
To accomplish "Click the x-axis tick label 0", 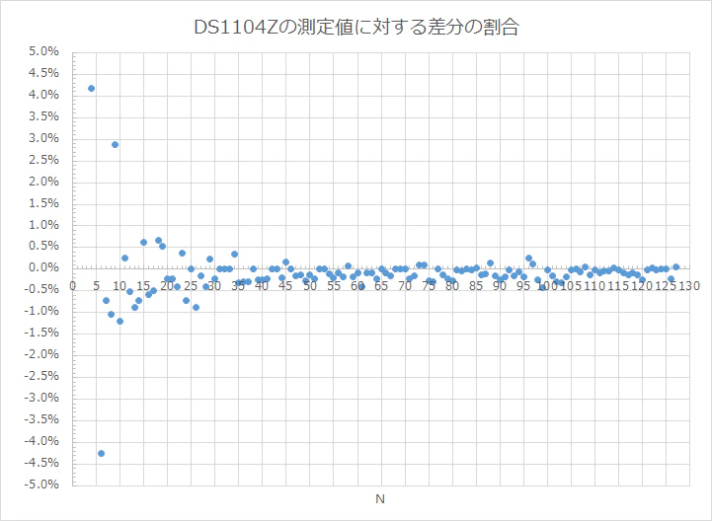I will coord(72,286).
